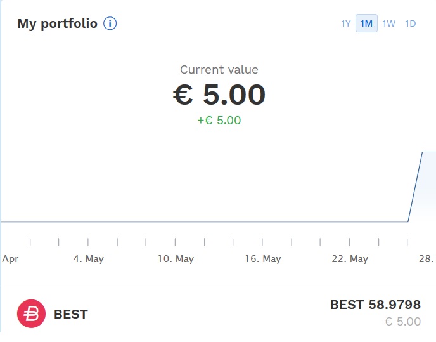This screenshot has width=436, height=342.
Task: Click the BEST 58.9798 balance amount
Action: tap(375, 305)
